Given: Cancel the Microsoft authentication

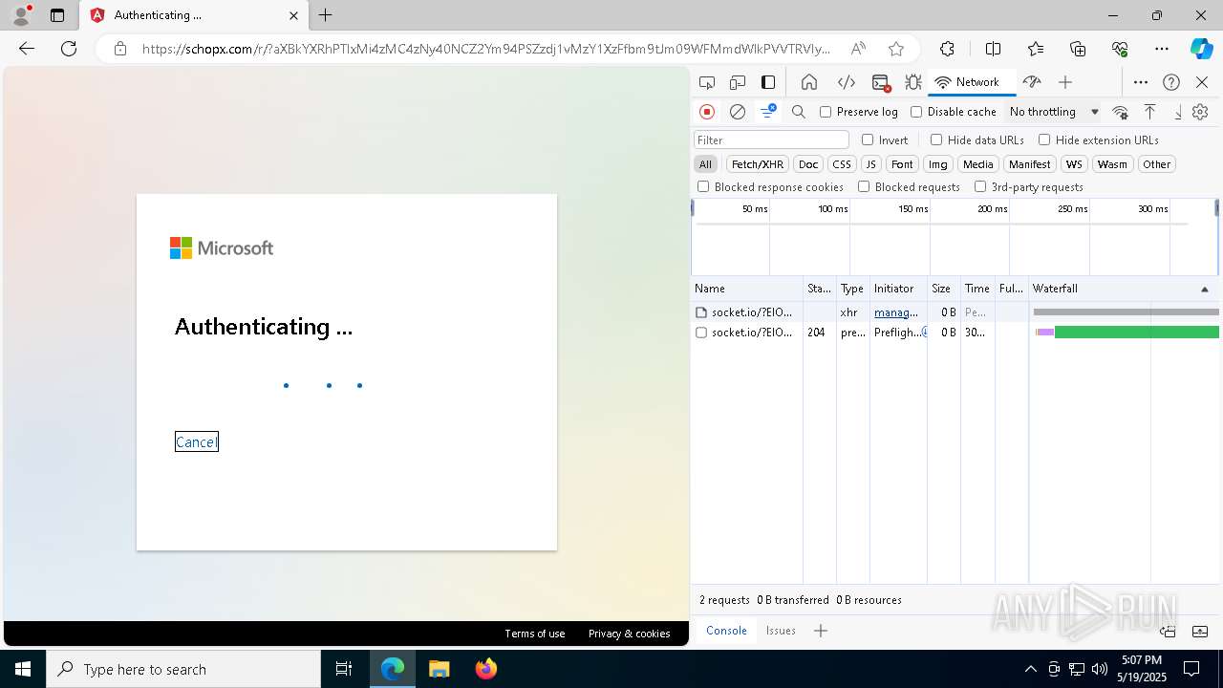Looking at the screenshot, I should pos(197,441).
